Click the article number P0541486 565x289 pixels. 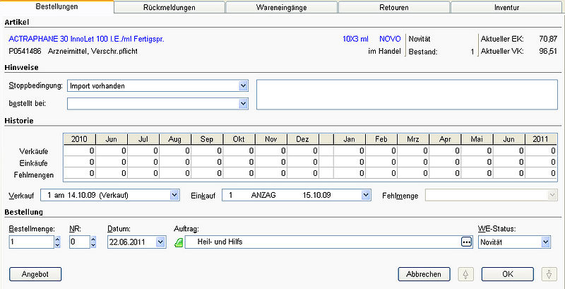(x=25, y=52)
